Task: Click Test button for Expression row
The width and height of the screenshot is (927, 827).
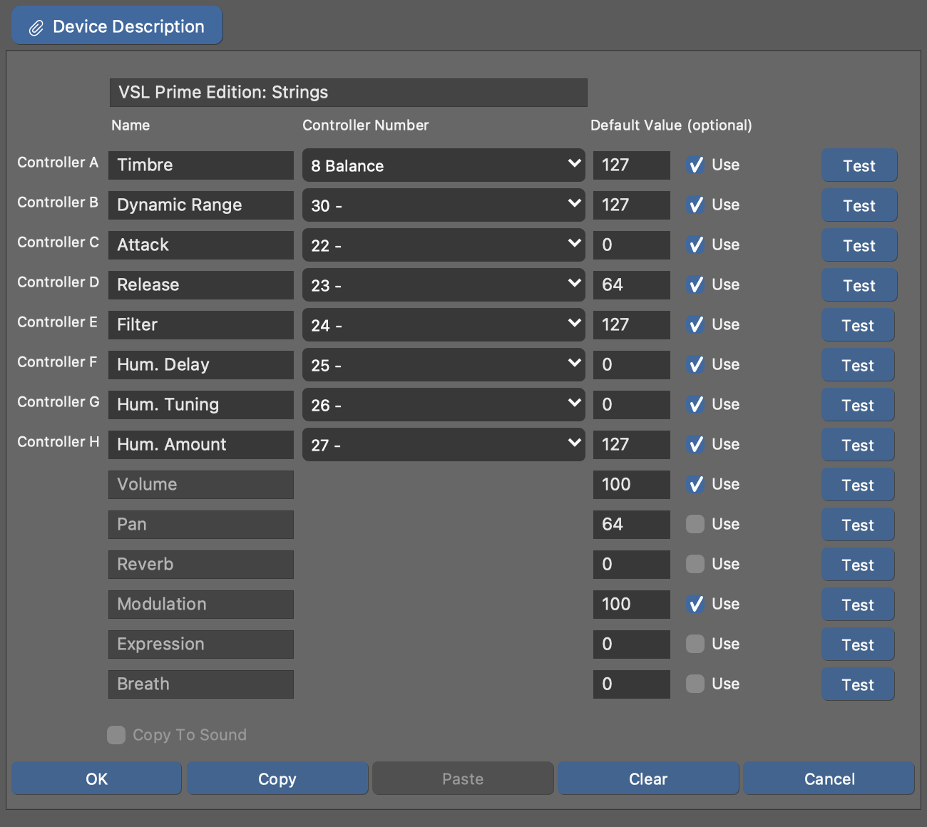Action: click(857, 645)
